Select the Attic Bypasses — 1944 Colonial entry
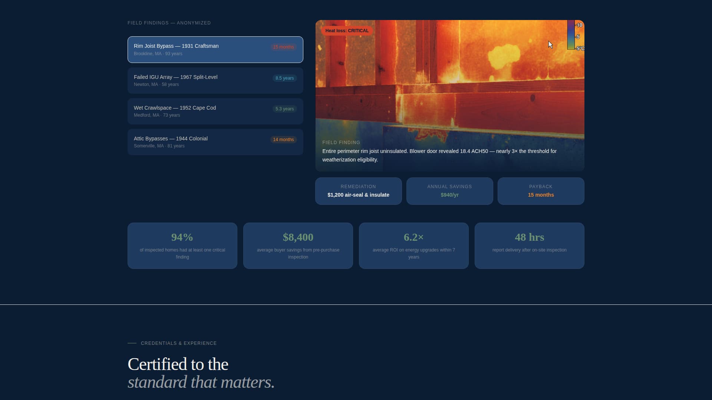The image size is (712, 400). (215, 142)
